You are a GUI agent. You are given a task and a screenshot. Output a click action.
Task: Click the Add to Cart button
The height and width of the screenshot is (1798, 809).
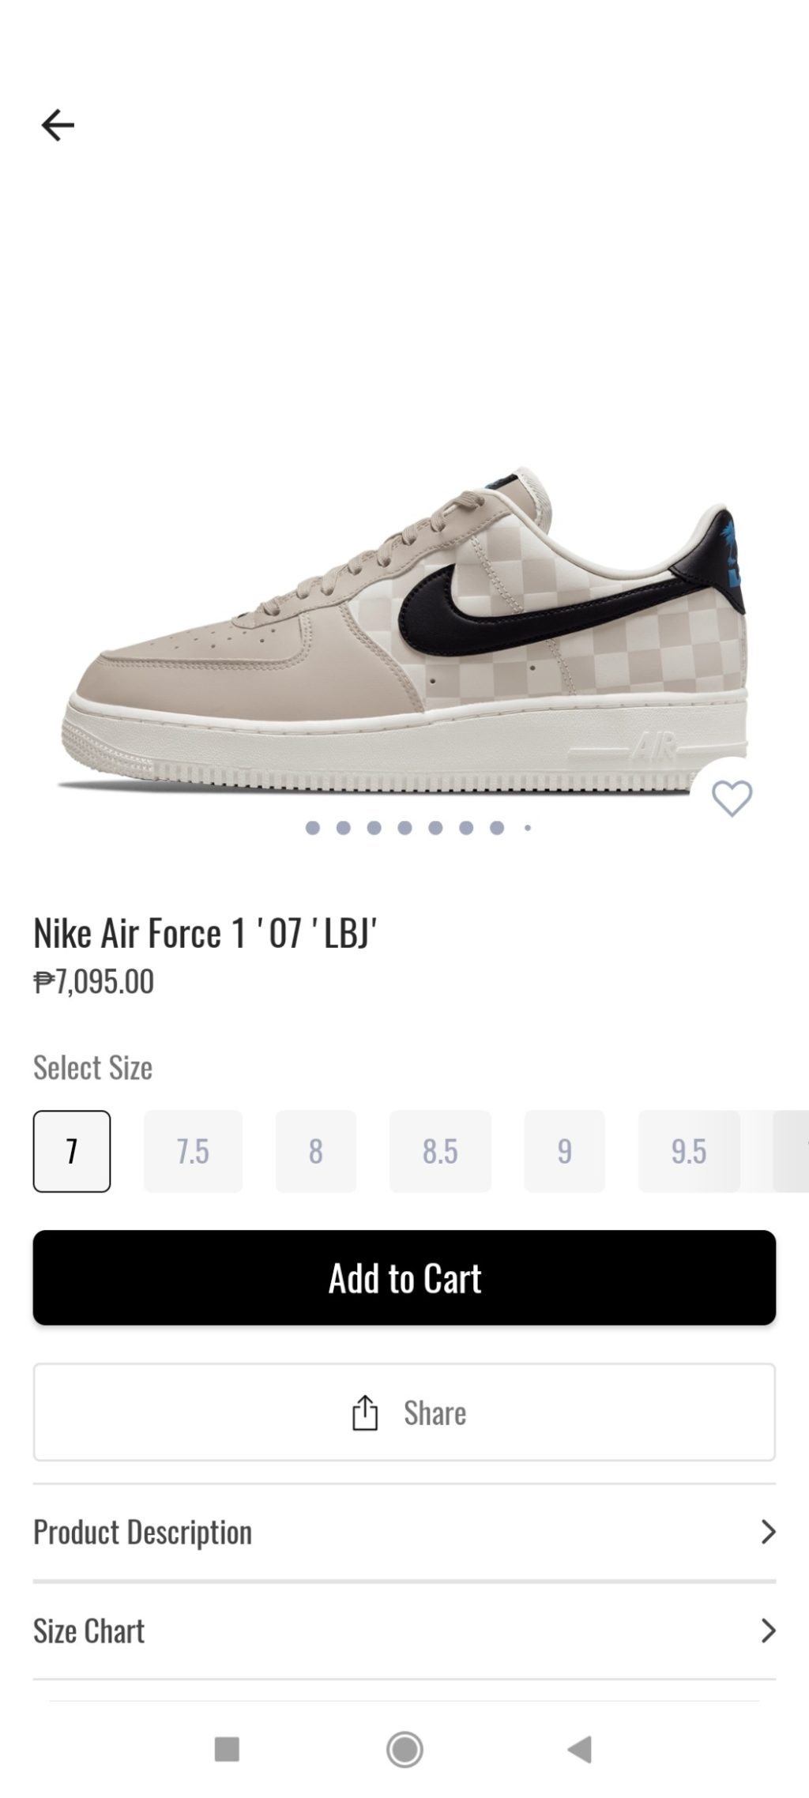click(x=404, y=1277)
